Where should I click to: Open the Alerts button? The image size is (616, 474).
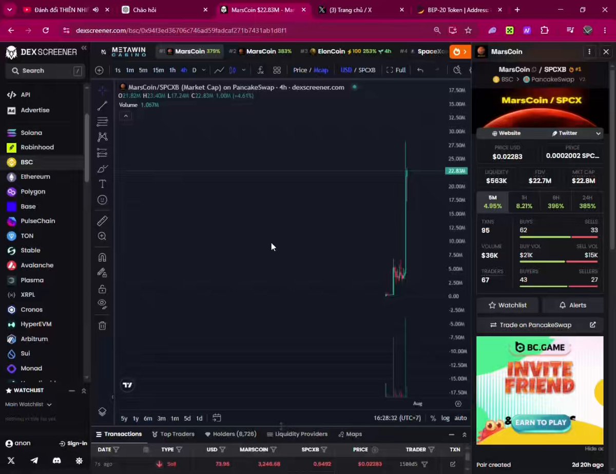tap(572, 305)
